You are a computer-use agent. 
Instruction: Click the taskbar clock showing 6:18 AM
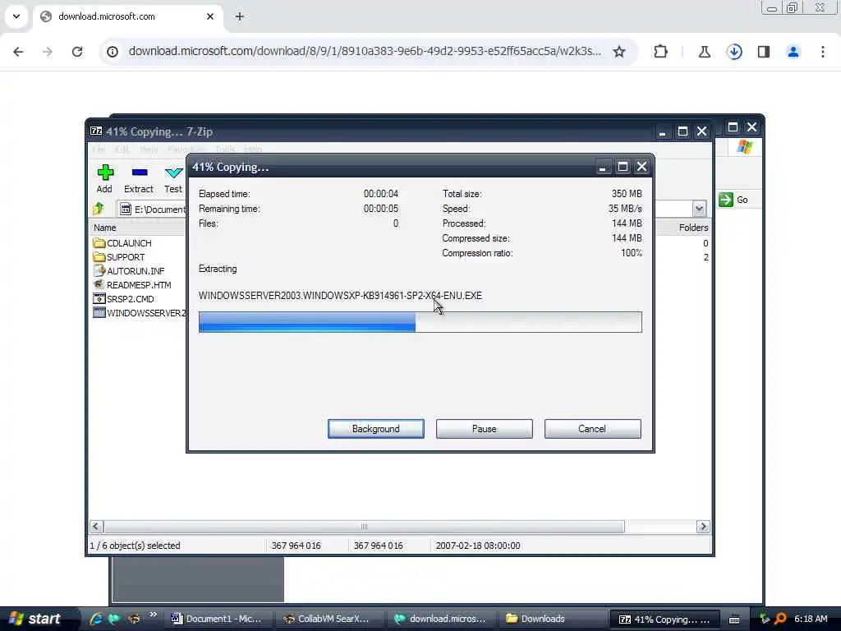[811, 619]
